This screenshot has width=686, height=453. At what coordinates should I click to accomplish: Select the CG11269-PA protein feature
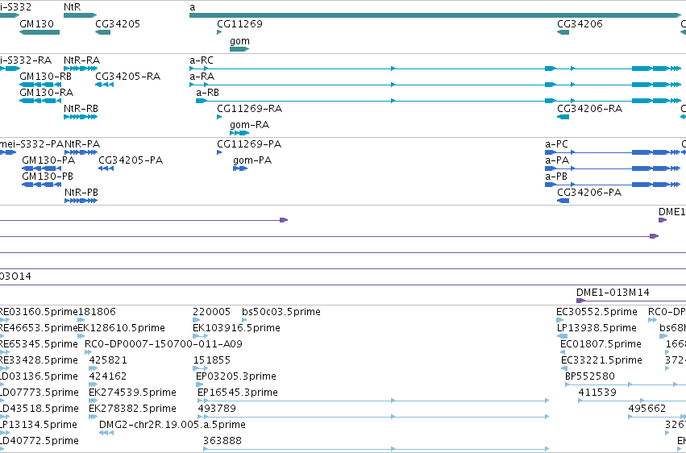click(x=219, y=152)
